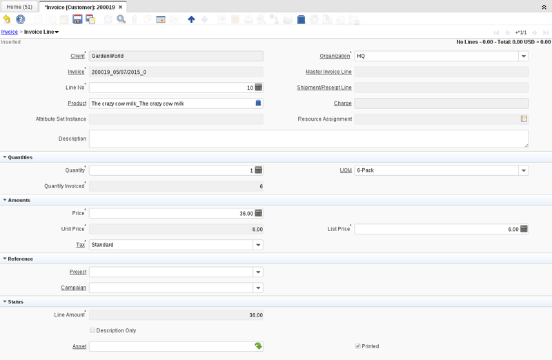Open the Help icon in toolbar
The image size is (552, 360).
21,19
